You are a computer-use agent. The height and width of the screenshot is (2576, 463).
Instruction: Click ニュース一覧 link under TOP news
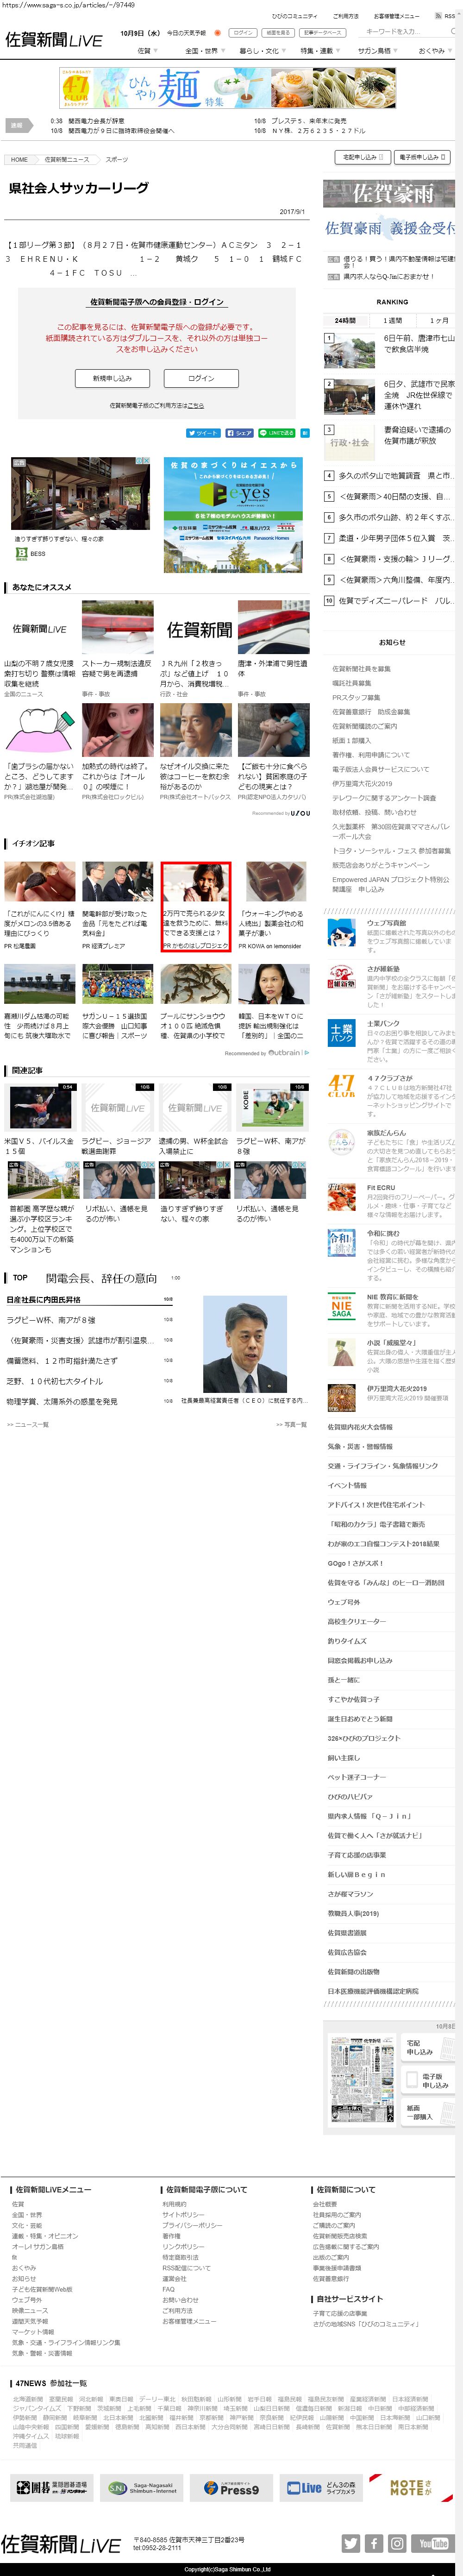[x=28, y=1424]
